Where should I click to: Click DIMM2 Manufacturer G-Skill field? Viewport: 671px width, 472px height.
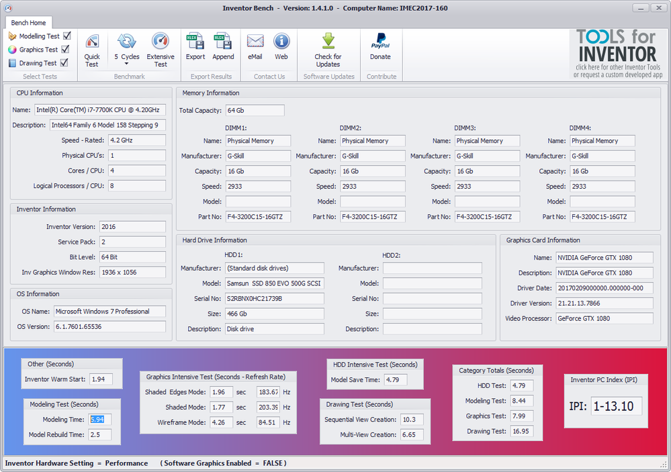pyautogui.click(x=373, y=156)
